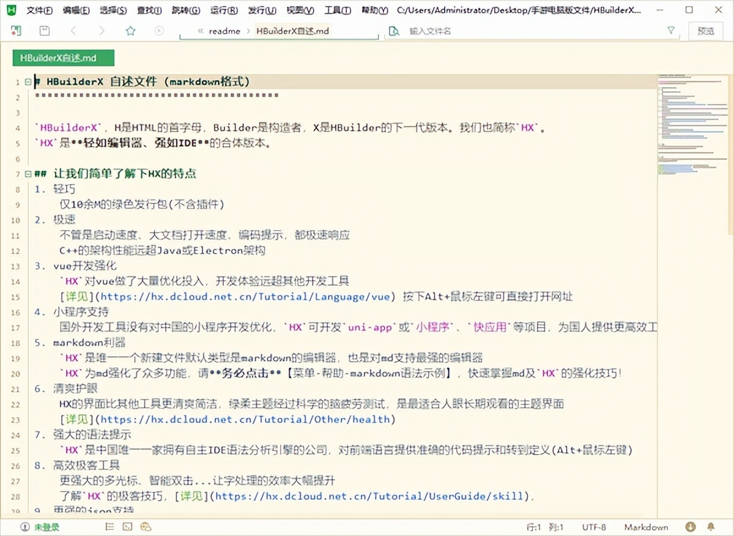This screenshot has height=536, width=734.
Task: Change the UTF-8 encoding selector
Action: click(594, 527)
